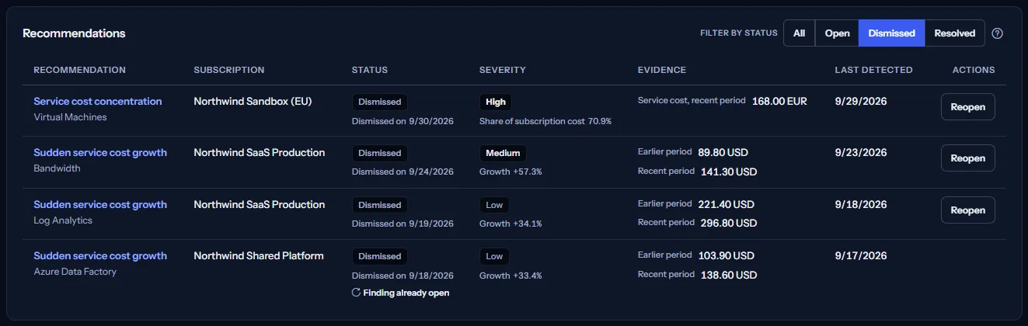Reopen the Log Analytics cost growth finding
The width and height of the screenshot is (1028, 326).
(967, 210)
